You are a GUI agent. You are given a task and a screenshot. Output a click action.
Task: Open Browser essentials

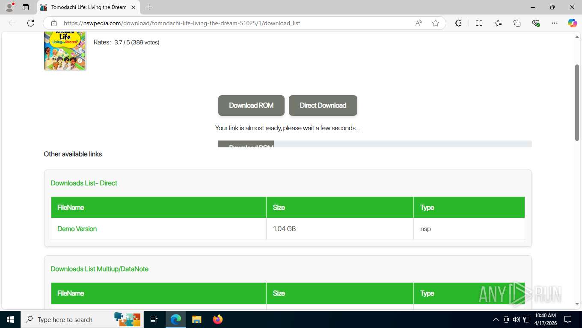(x=536, y=23)
